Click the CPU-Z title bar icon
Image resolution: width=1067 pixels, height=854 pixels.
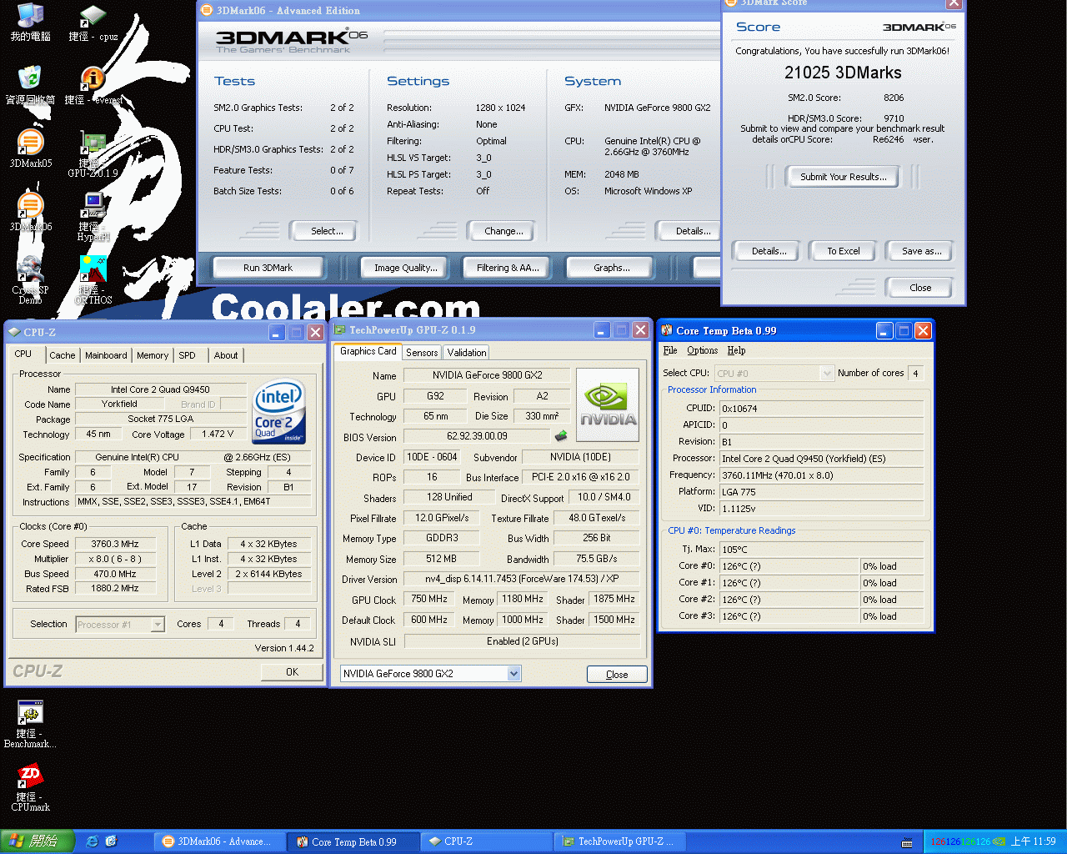pyautogui.click(x=14, y=332)
